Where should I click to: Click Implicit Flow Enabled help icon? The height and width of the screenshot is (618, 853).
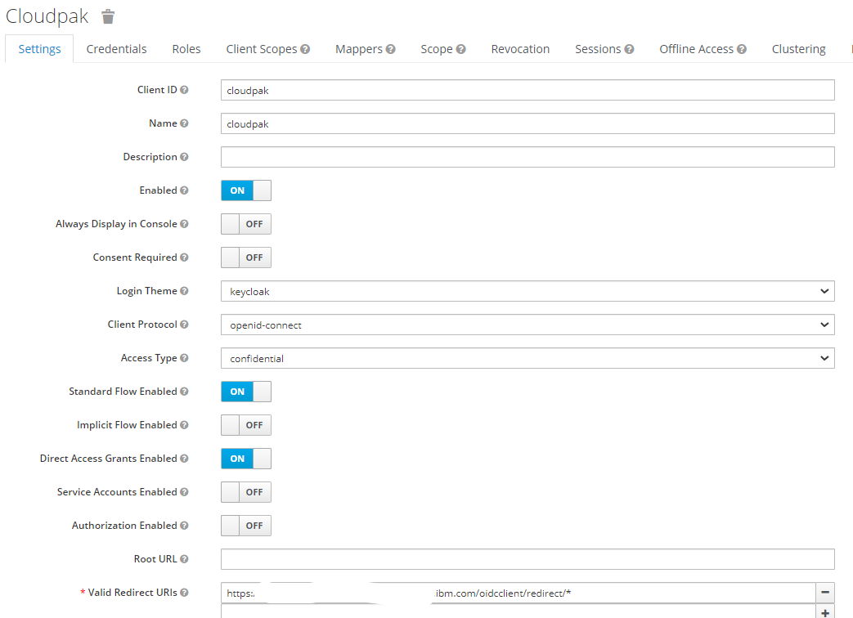coord(184,425)
